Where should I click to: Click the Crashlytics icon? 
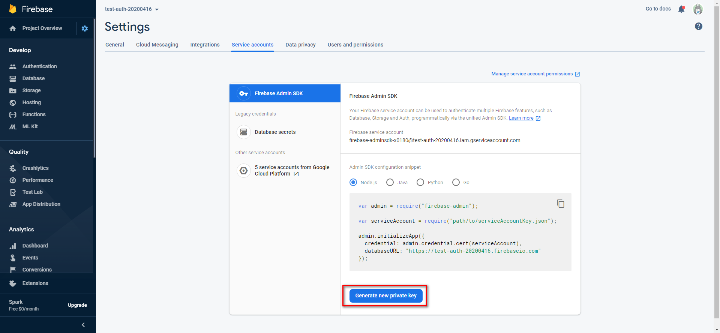pyautogui.click(x=13, y=168)
